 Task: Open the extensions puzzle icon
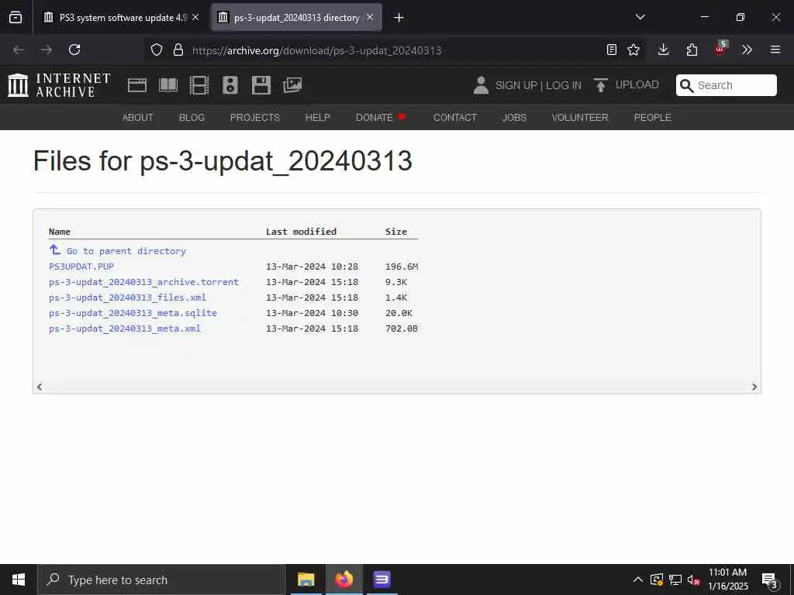pos(692,50)
